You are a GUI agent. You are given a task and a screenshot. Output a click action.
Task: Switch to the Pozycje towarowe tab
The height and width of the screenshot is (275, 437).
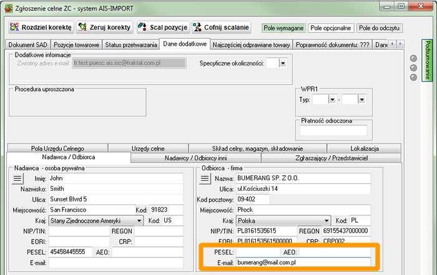click(76, 45)
